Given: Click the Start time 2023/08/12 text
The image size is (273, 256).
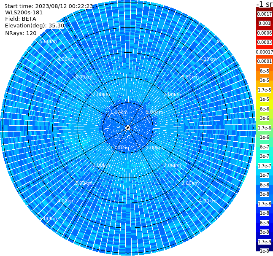Looking at the screenshot, I should pyautogui.click(x=49, y=6).
